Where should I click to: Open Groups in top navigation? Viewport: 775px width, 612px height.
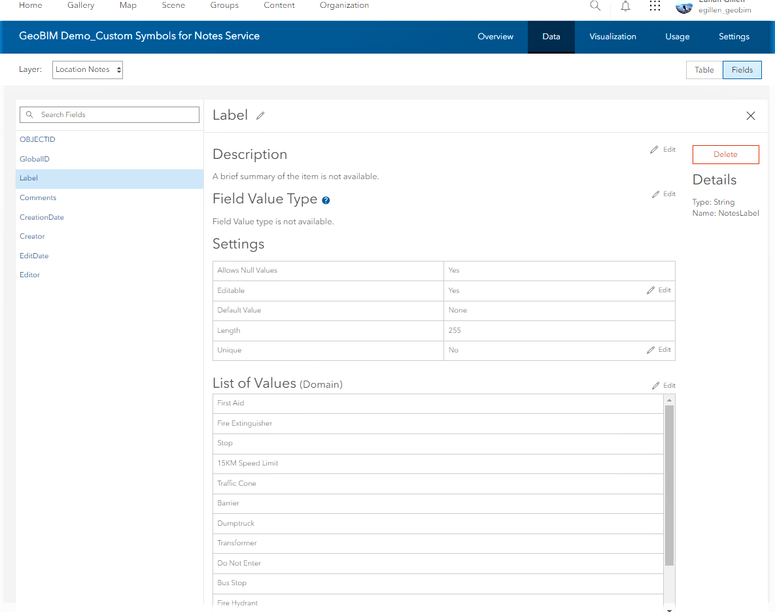click(x=224, y=5)
